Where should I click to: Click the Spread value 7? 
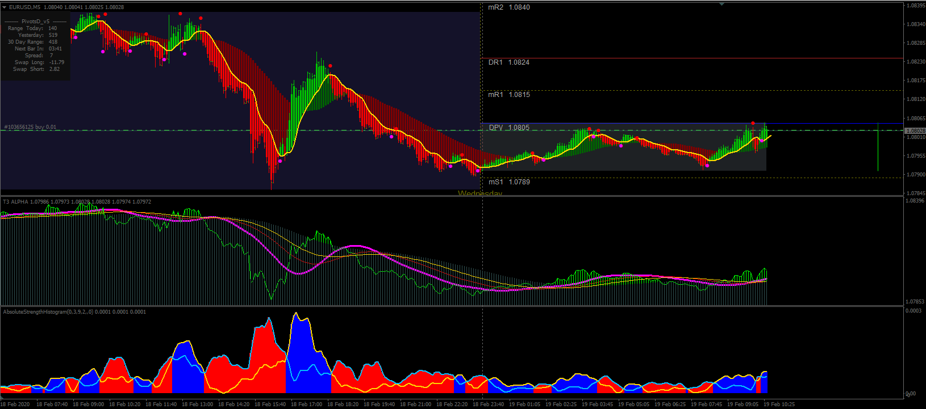pyautogui.click(x=51, y=56)
